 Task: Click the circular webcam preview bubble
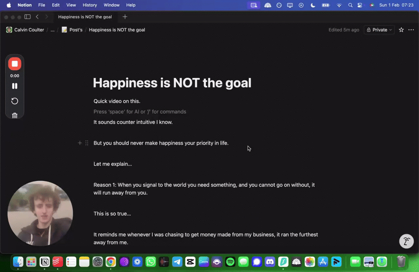(40, 213)
